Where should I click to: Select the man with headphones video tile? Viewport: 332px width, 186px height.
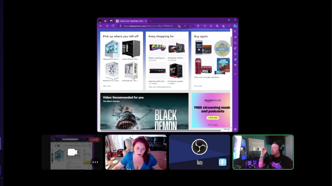point(263,152)
